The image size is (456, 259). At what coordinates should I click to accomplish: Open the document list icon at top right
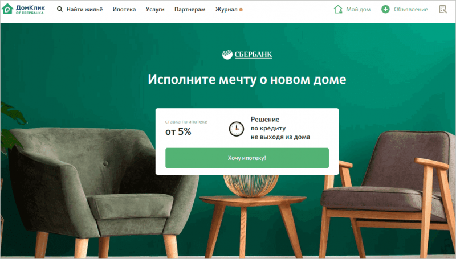443,9
